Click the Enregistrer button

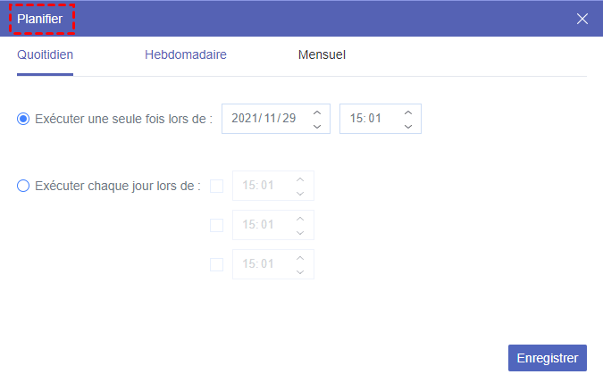[547, 357]
